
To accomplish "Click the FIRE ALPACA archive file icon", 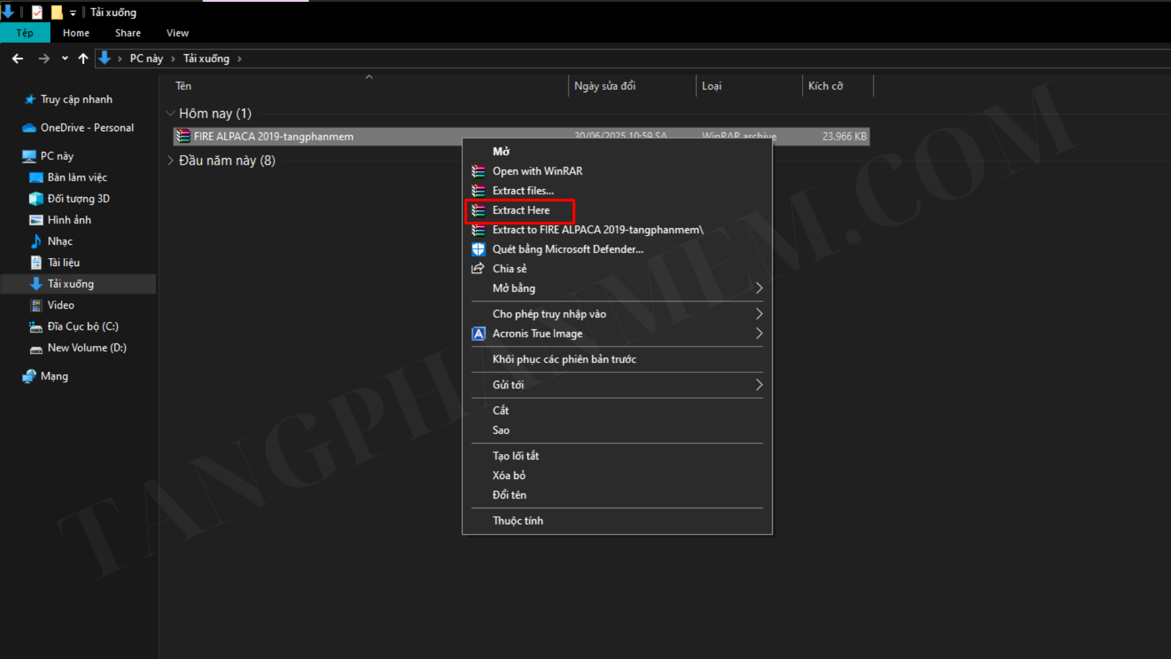I will [x=183, y=137].
